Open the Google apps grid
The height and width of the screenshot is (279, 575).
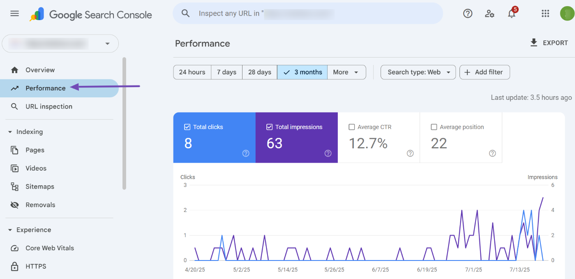click(545, 14)
